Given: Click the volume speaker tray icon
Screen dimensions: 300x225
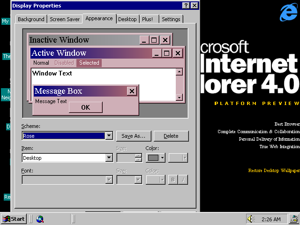Looking at the screenshot, I should click(x=251, y=219).
